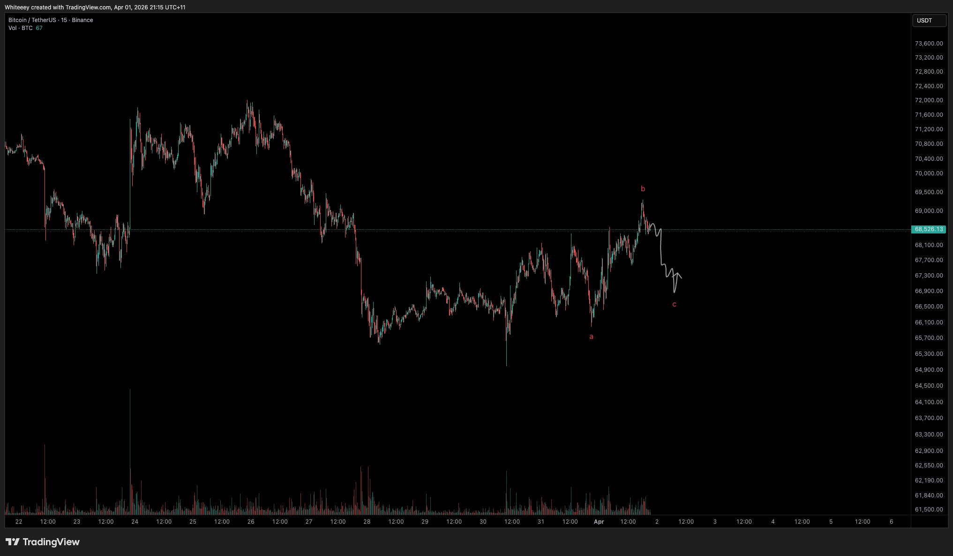Select the Vol · BTC indicator label
Screen dimensions: 953x556
[x=21, y=28]
